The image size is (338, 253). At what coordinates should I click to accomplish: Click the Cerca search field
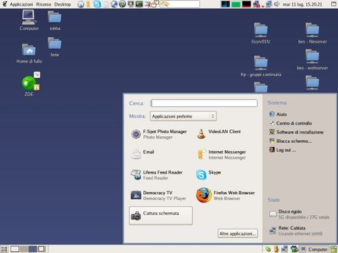(x=204, y=103)
